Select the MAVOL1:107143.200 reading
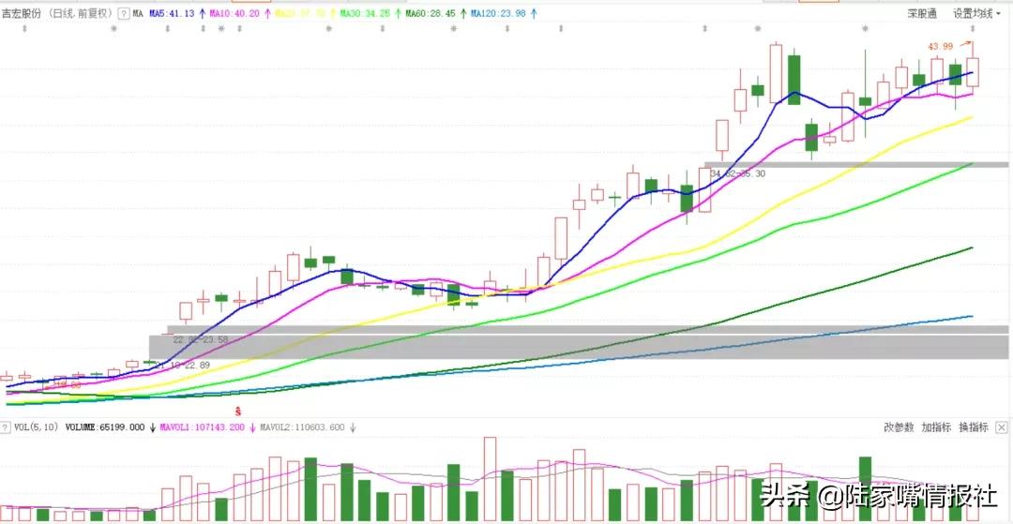 203,427
